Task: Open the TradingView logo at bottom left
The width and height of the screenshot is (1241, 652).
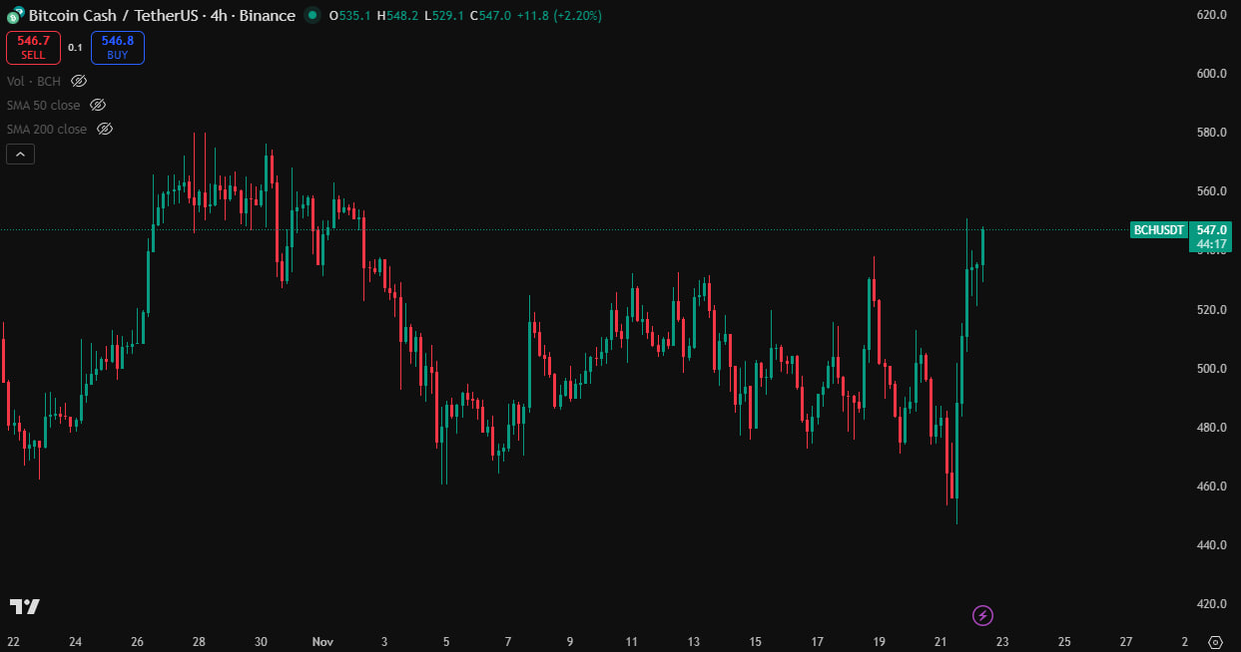Action: (x=24, y=606)
